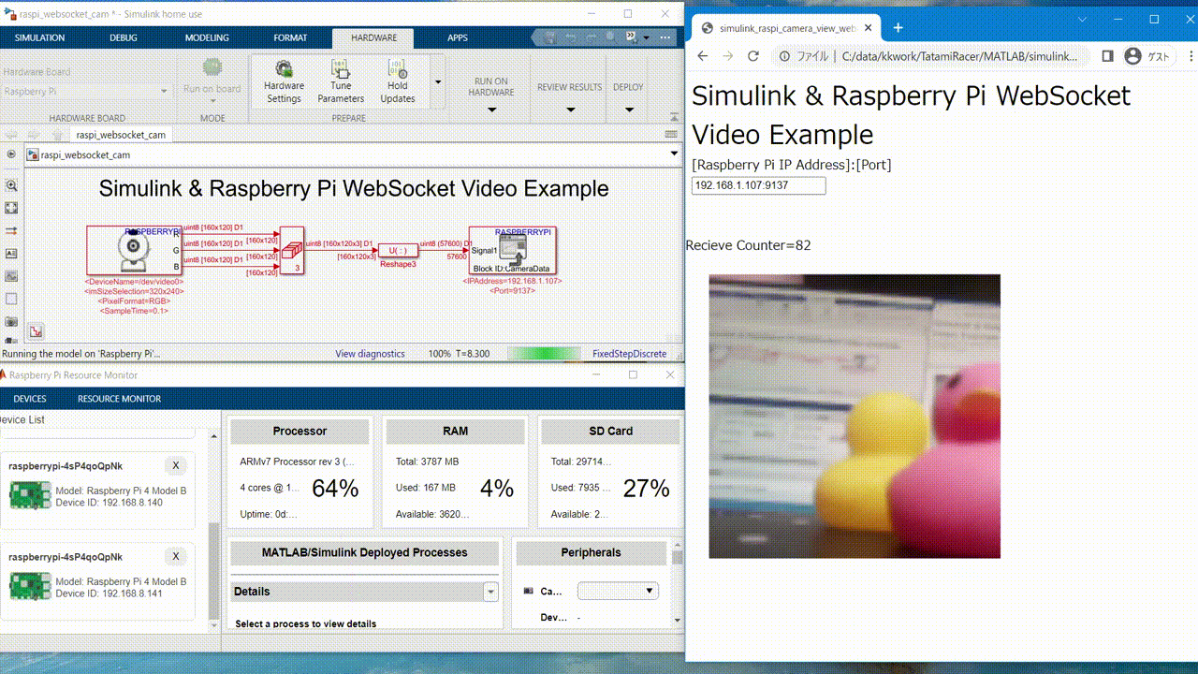This screenshot has height=674, width=1198.
Task: Open Hardware Settings in the Prepare section
Action: pos(284,80)
